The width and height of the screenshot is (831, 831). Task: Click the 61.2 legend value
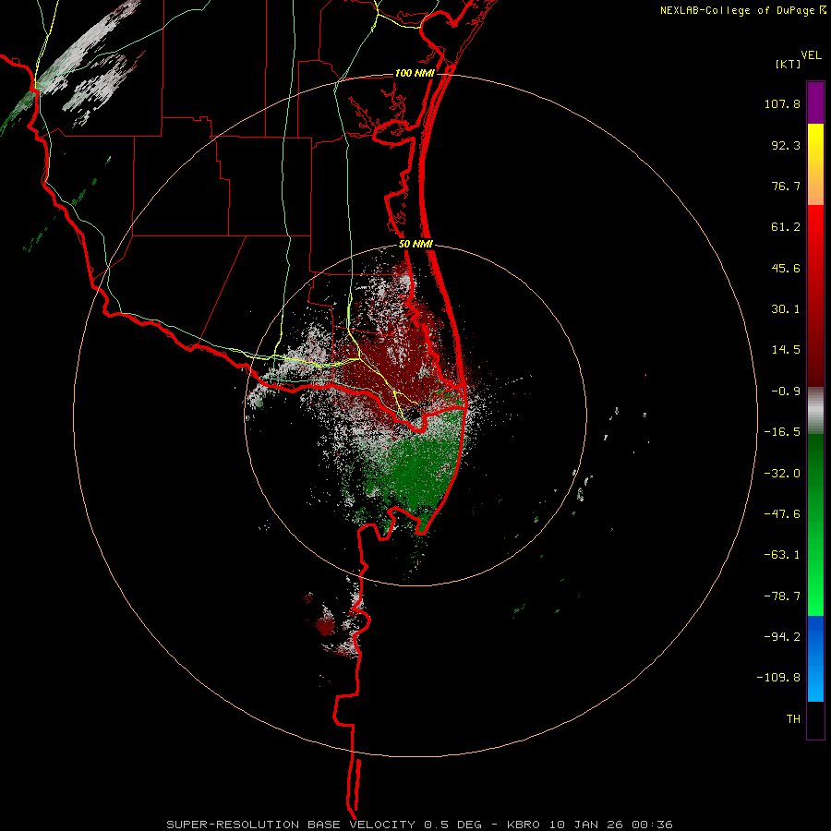tap(786, 227)
